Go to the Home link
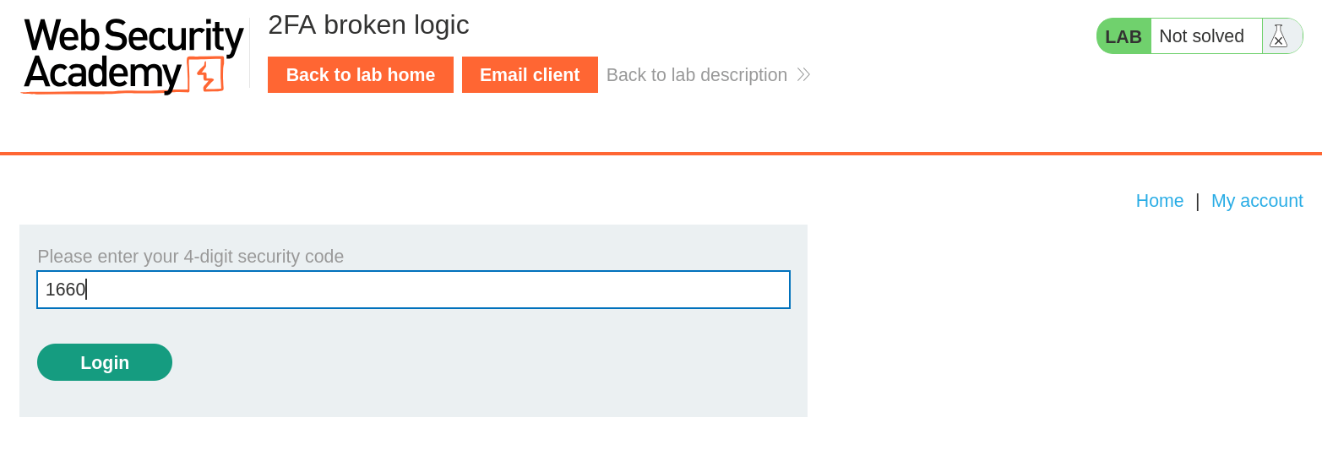This screenshot has width=1322, height=461. pos(1159,201)
